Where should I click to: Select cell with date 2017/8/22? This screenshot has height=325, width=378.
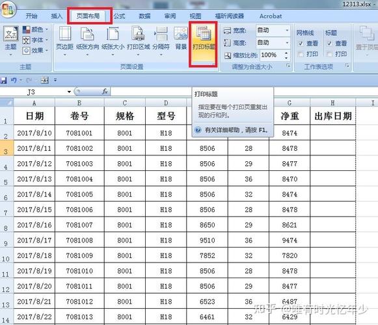point(34,317)
